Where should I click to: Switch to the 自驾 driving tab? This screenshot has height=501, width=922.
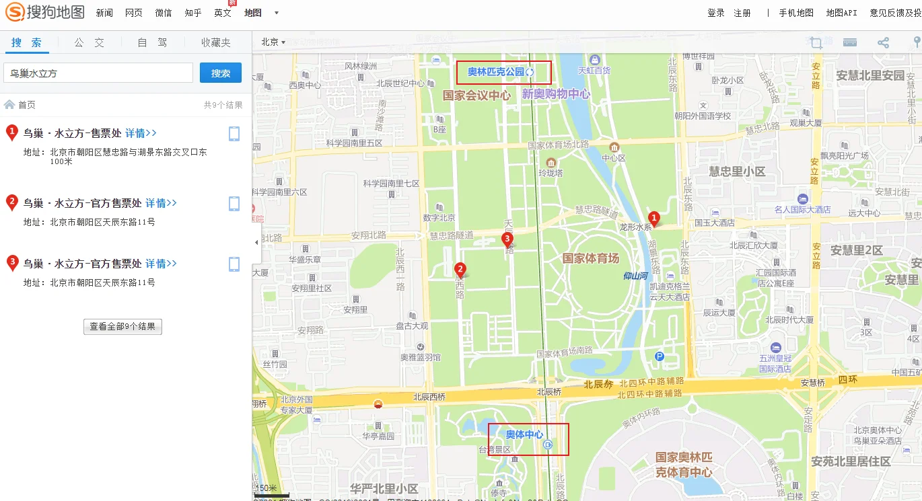(153, 42)
